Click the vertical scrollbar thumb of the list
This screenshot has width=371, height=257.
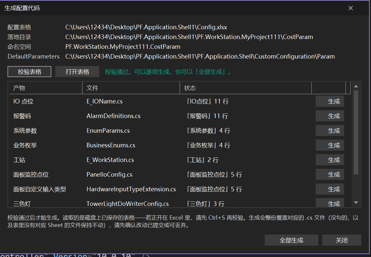point(356,132)
